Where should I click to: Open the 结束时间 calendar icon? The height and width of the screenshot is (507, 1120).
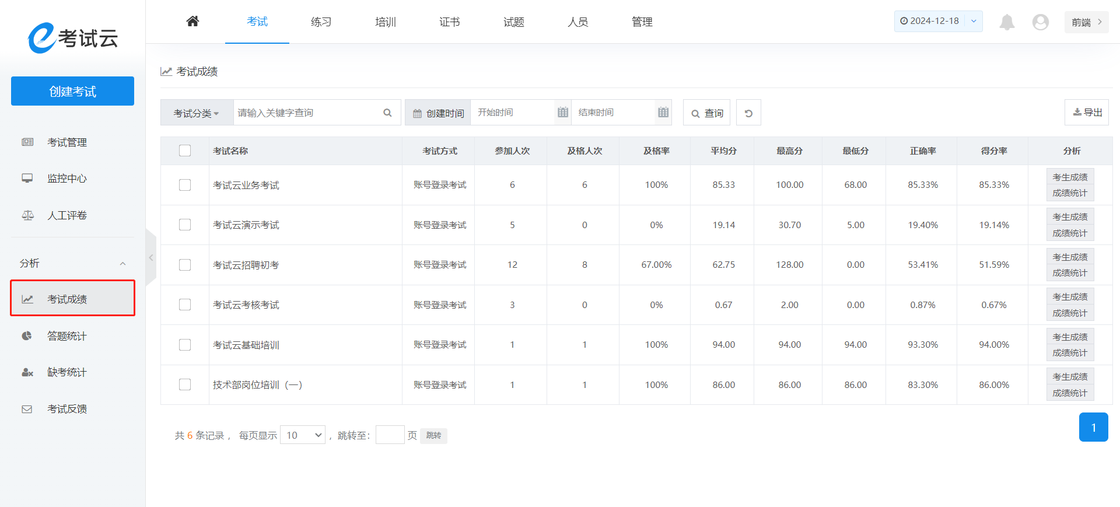tap(663, 113)
